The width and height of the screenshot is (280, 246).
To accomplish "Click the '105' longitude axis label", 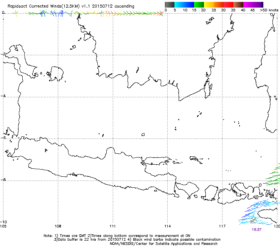I will (3, 226).
